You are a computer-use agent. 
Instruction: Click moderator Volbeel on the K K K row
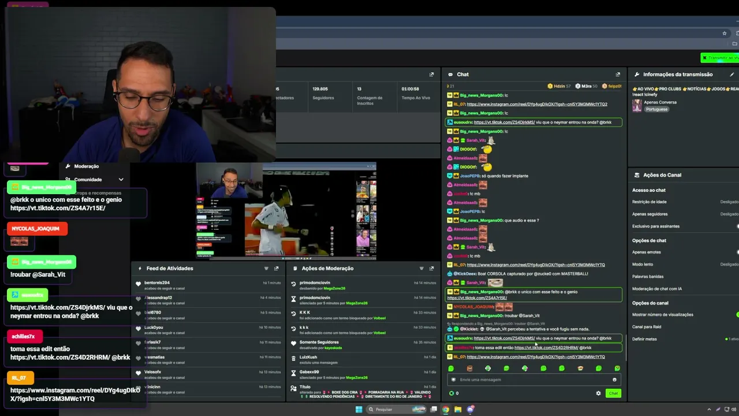pyautogui.click(x=379, y=318)
